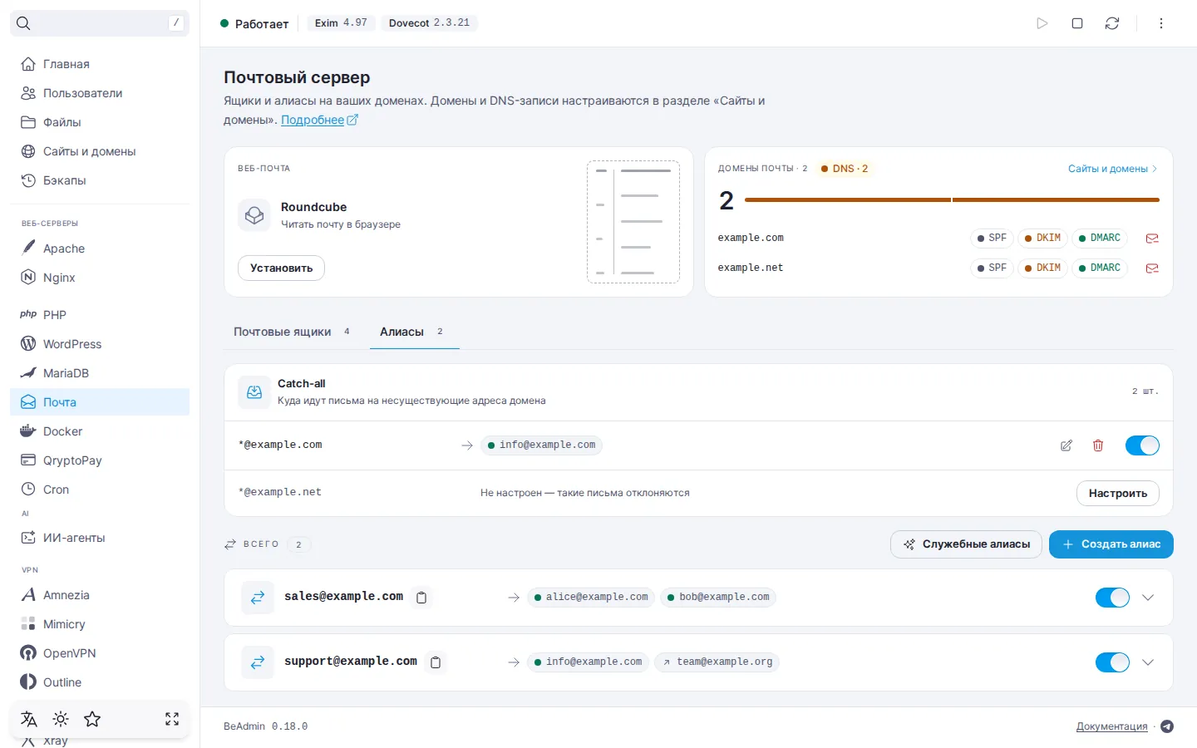
Task: Copy the support@example.com alias address
Action: [436, 662]
